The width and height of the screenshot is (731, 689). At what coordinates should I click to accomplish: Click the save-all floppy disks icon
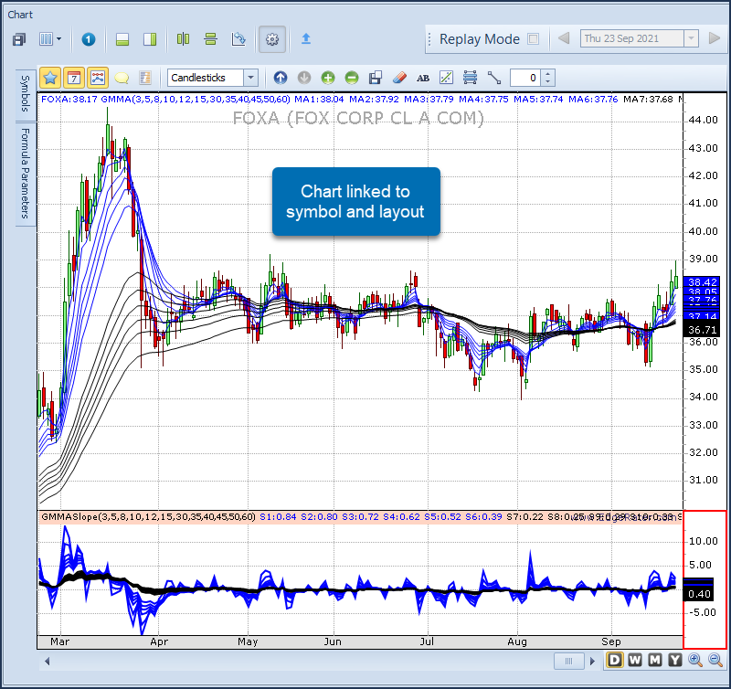19,39
